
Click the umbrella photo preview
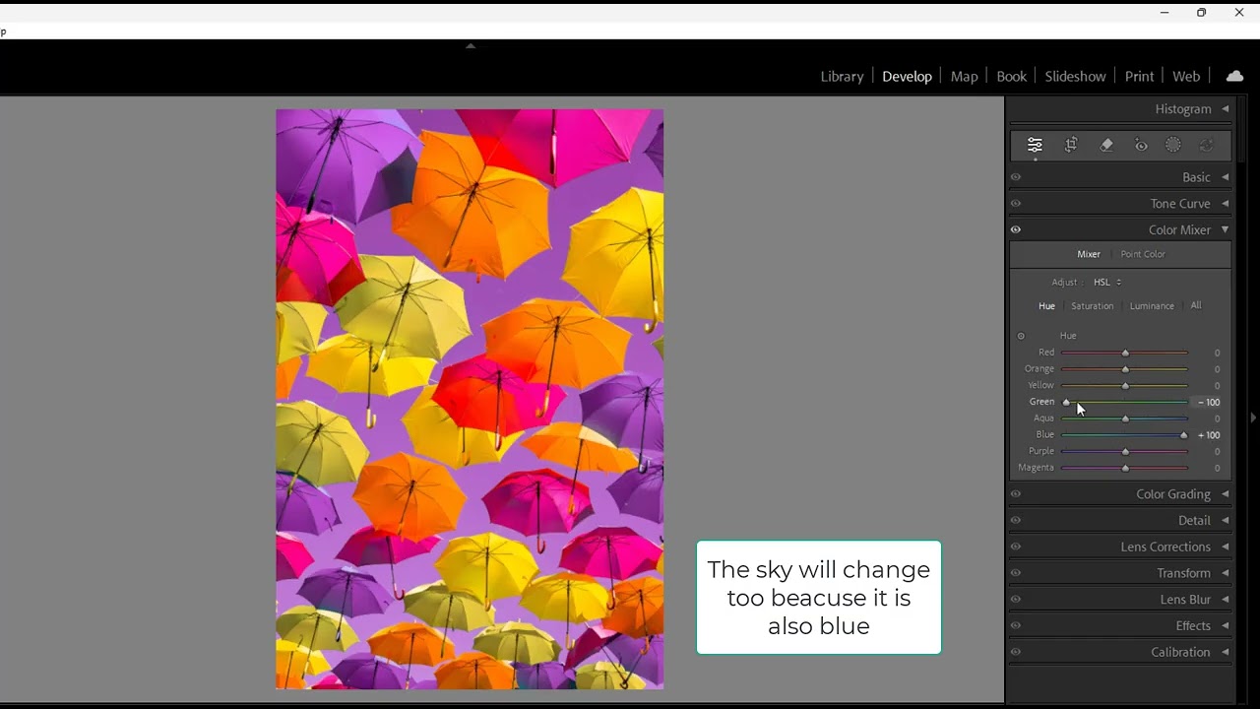coord(470,399)
